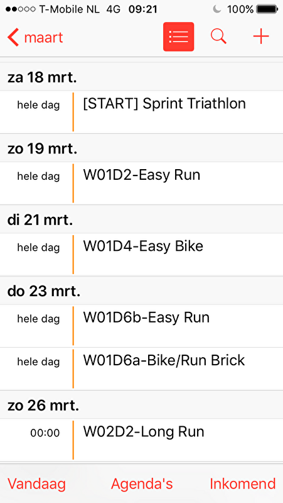The image size is (283, 503).
Task: Tap the do 23 mrt. date header
Action: point(44,291)
